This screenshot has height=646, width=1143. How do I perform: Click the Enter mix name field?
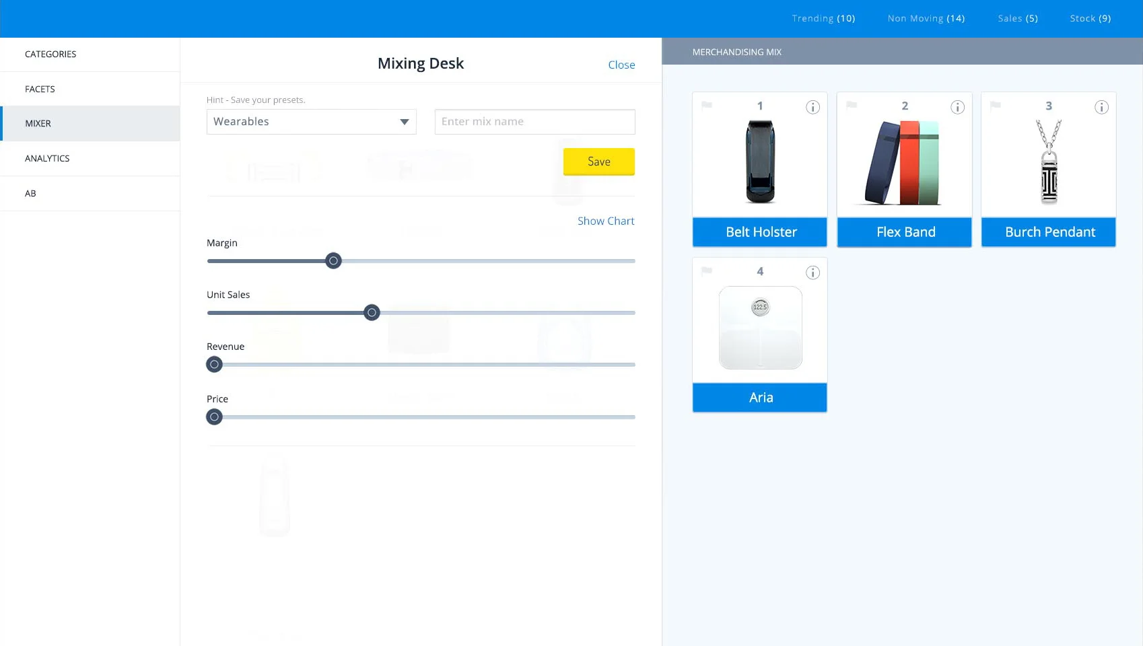534,122
